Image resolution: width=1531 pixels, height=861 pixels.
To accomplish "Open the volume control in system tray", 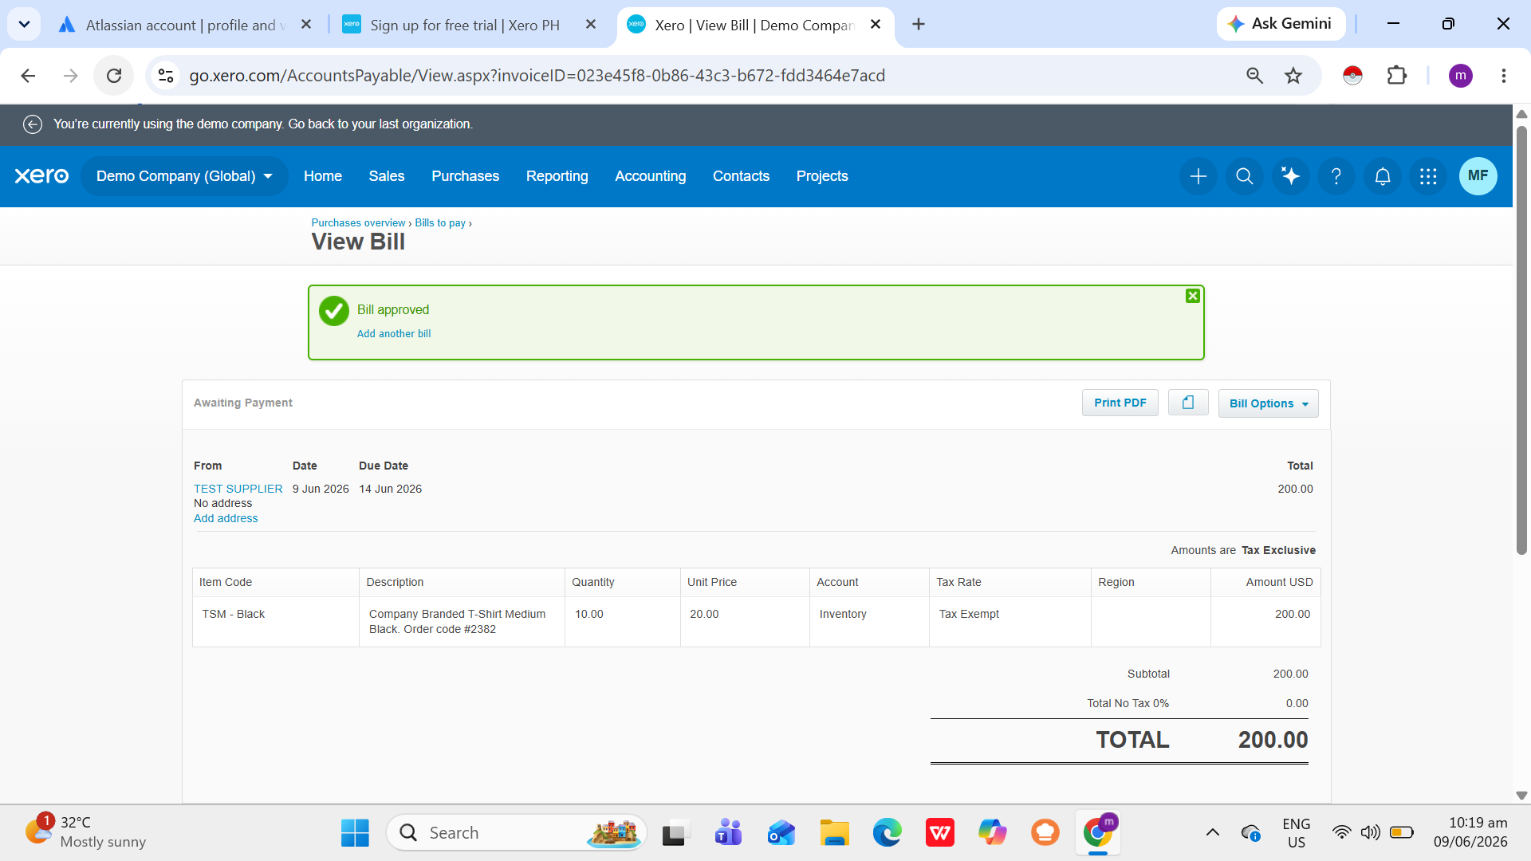I will point(1370,833).
